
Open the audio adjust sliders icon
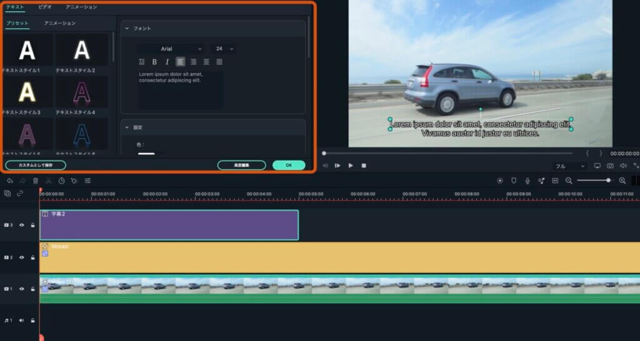pos(87,180)
